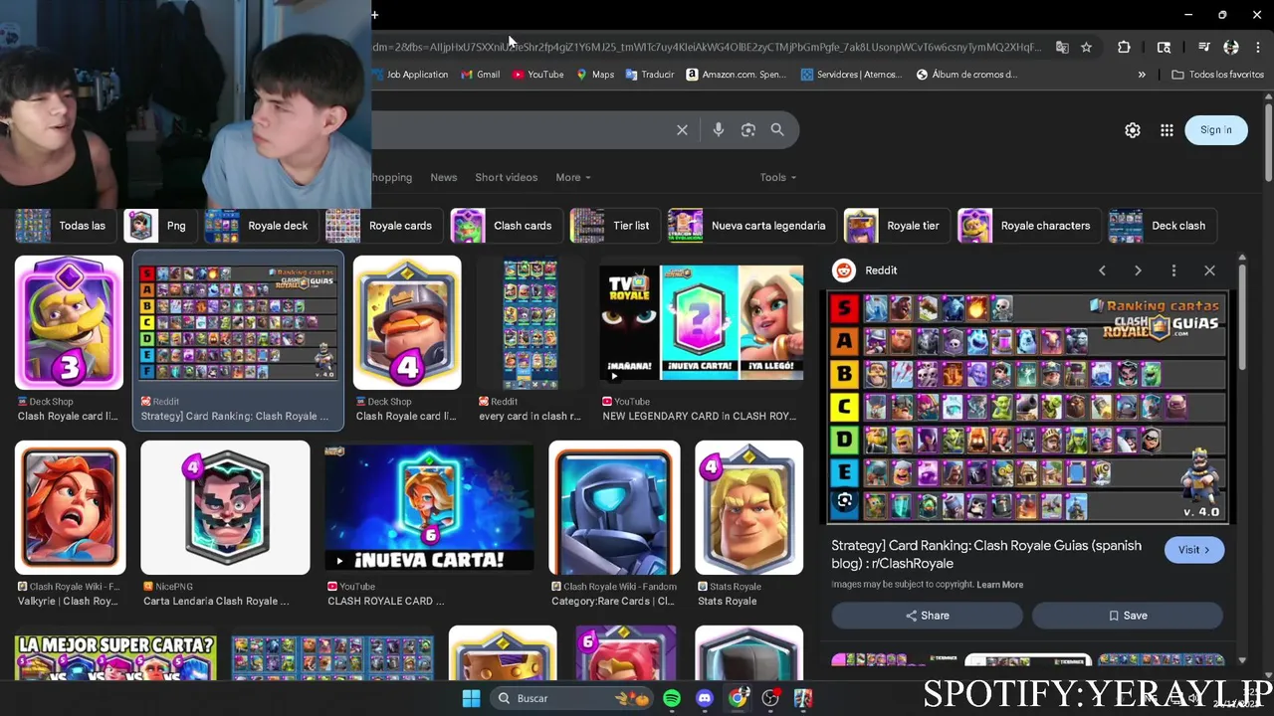Open Chrome's three-dot menu

click(1258, 47)
